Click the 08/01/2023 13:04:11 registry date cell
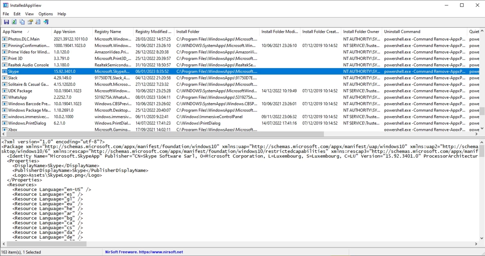This screenshot has height=256, width=485. [x=154, y=97]
